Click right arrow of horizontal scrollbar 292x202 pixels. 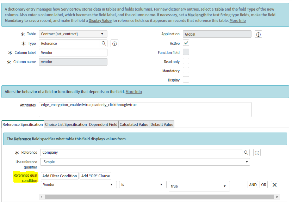coord(278,197)
